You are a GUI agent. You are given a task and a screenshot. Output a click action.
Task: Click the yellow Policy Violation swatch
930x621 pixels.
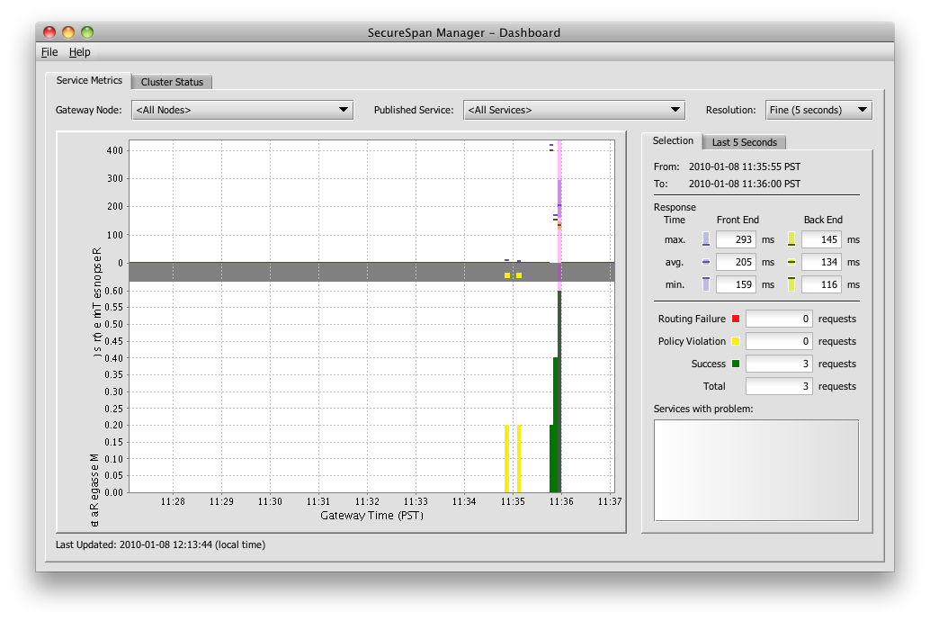click(x=735, y=342)
